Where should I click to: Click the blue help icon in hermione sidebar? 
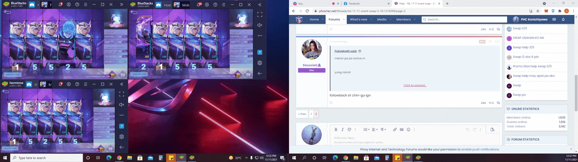(x=122, y=126)
